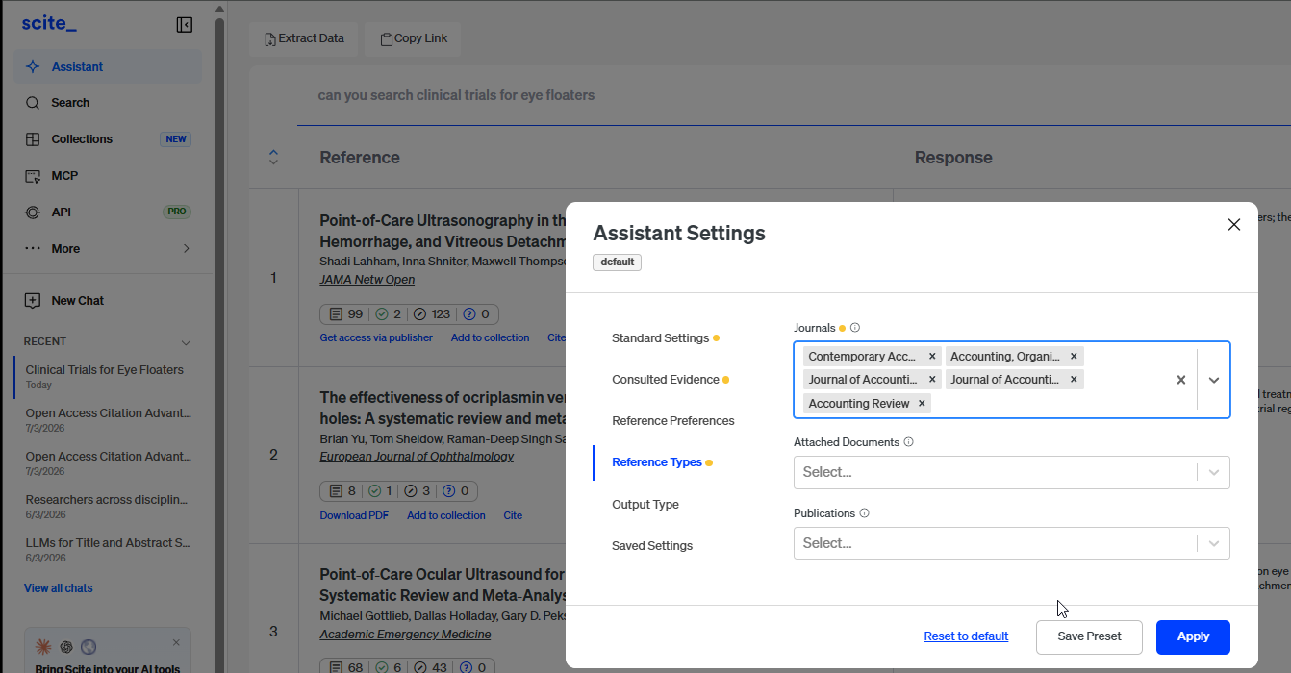Click Add to collection under reference 2
Viewport: 1291px width, 673px height.
[x=446, y=515]
